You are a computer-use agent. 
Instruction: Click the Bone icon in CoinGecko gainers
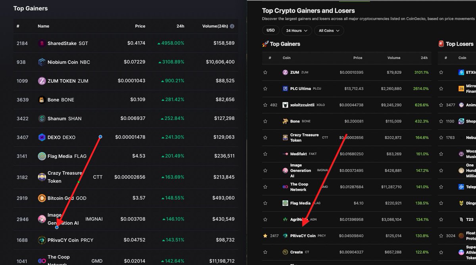pyautogui.click(x=285, y=121)
